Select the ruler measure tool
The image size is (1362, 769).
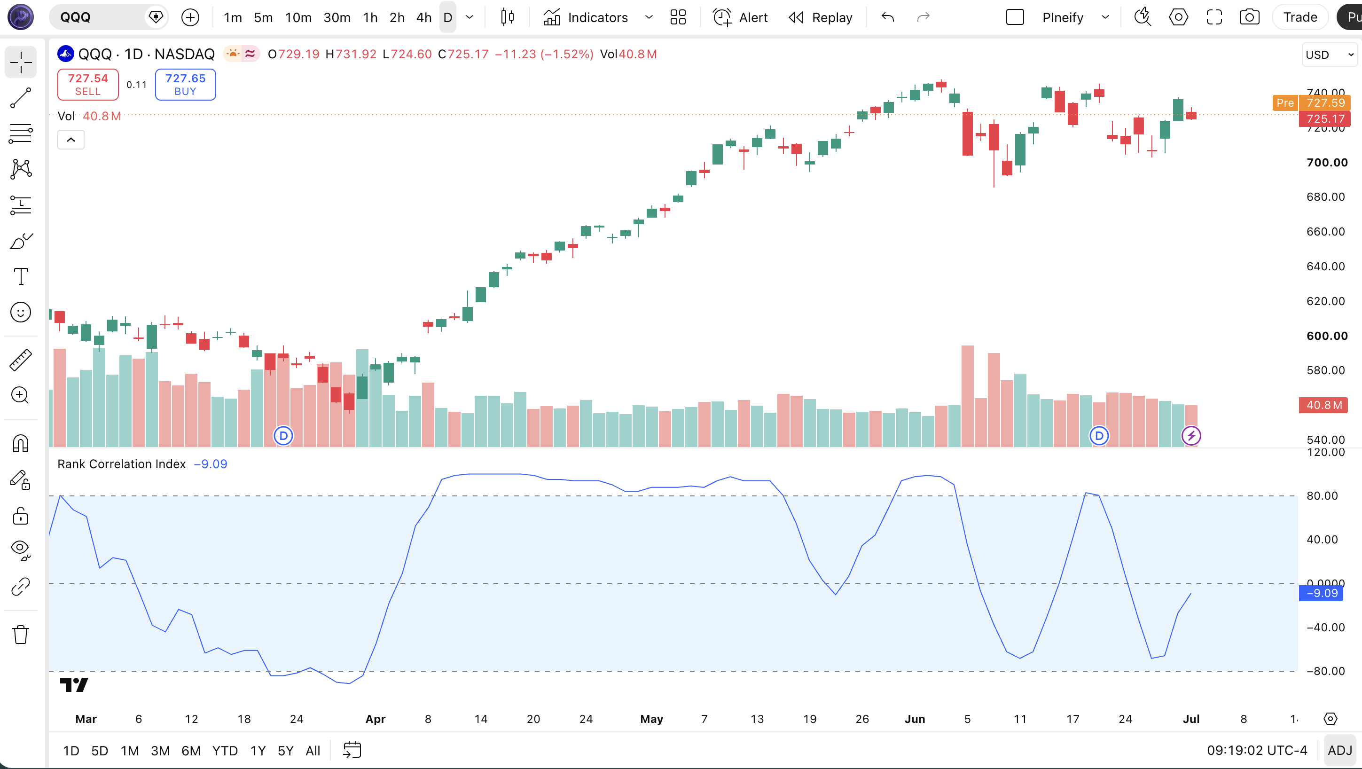21,360
